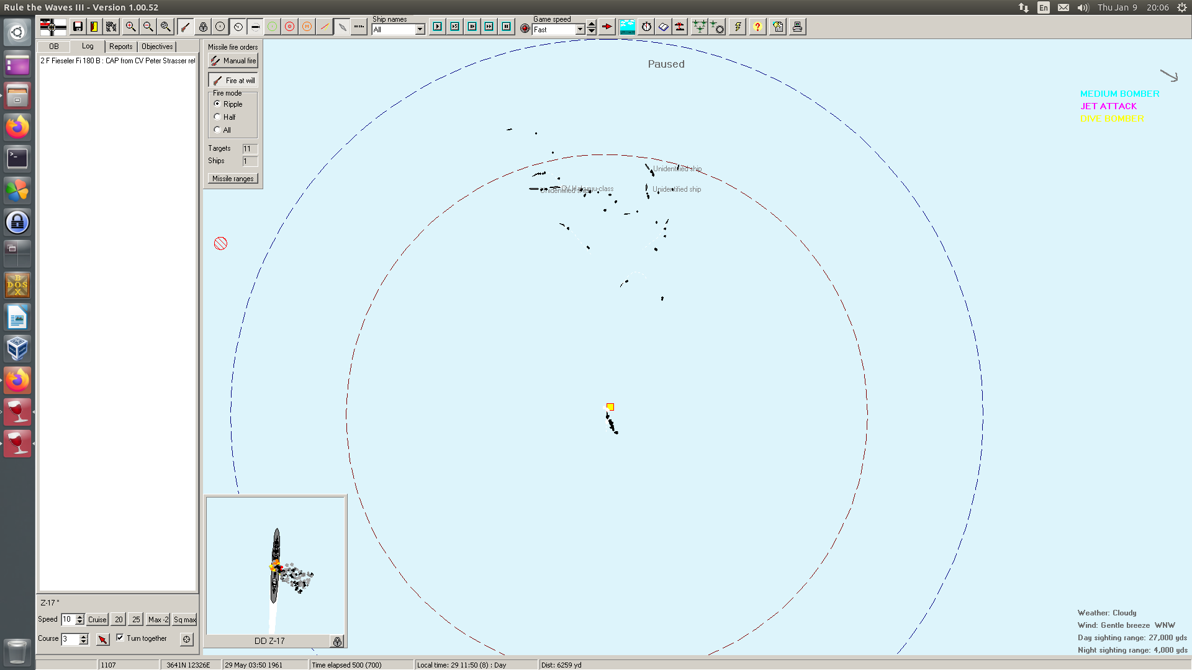
Task: Click the third magnifier zoom icon
Action: tap(165, 27)
